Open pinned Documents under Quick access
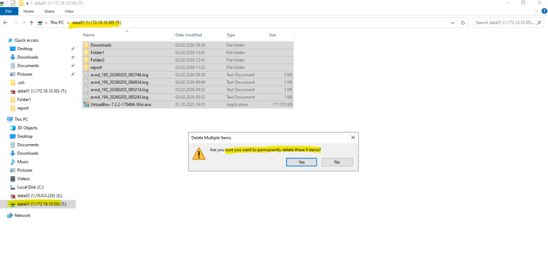This screenshot has height=260, width=548. [x=28, y=66]
